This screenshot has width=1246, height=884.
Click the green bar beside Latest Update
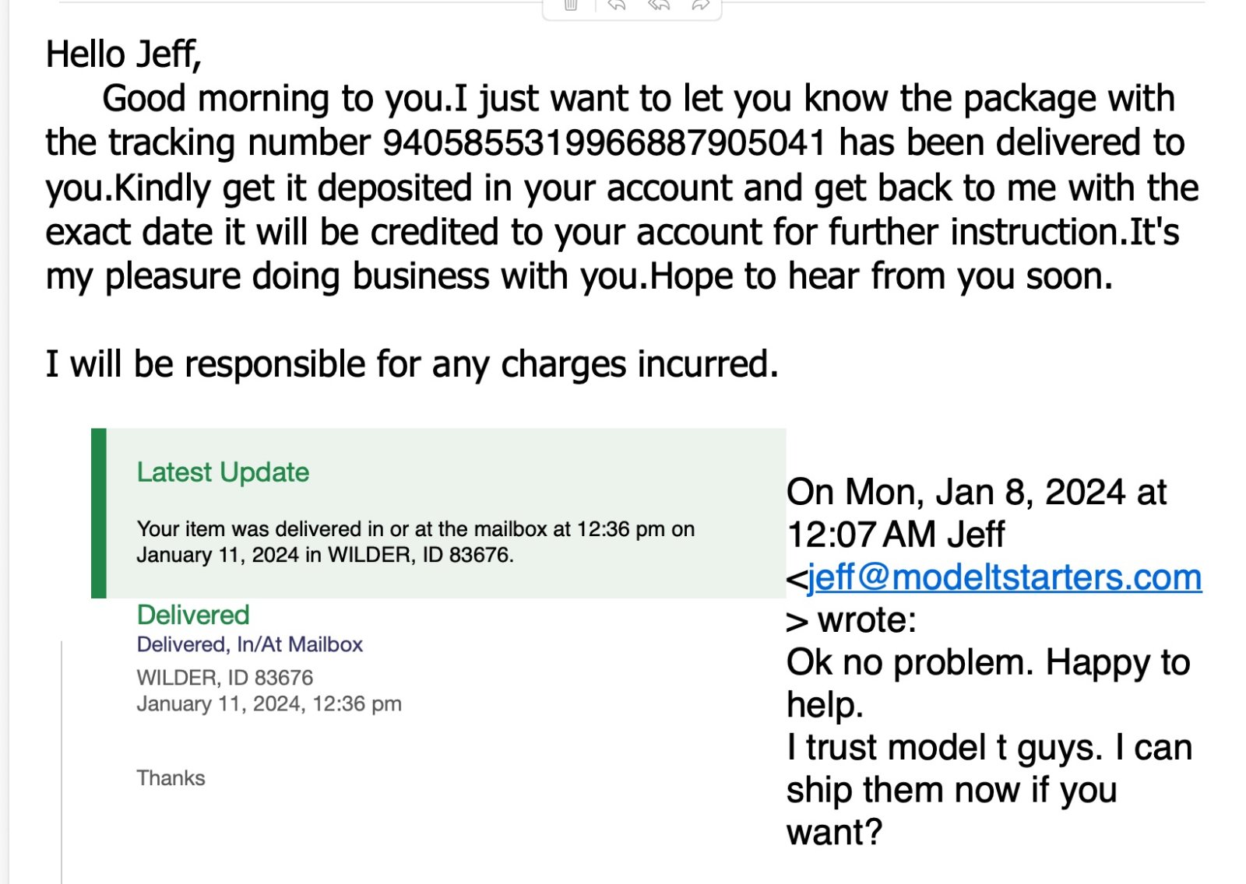pos(99,513)
